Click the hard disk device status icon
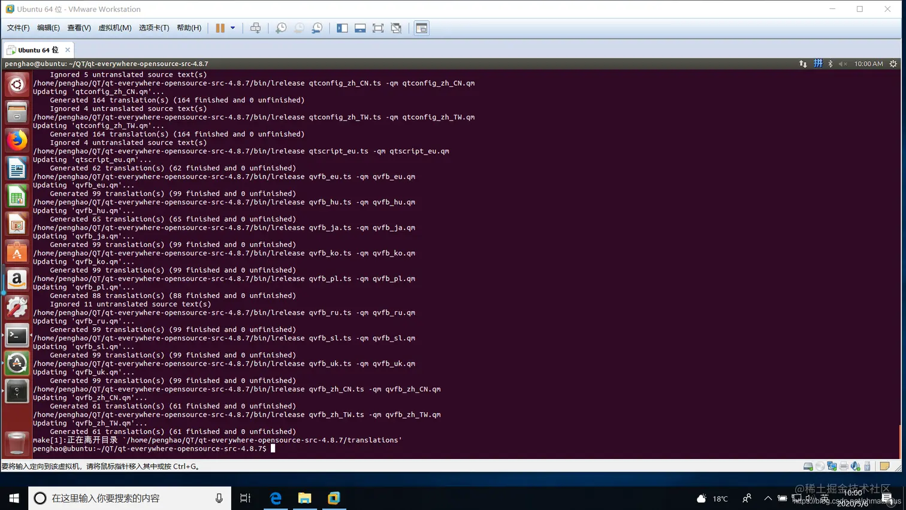 [808, 466]
